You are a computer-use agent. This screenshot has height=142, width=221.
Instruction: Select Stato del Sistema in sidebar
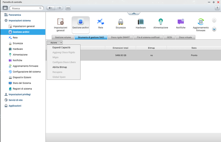[22, 83]
